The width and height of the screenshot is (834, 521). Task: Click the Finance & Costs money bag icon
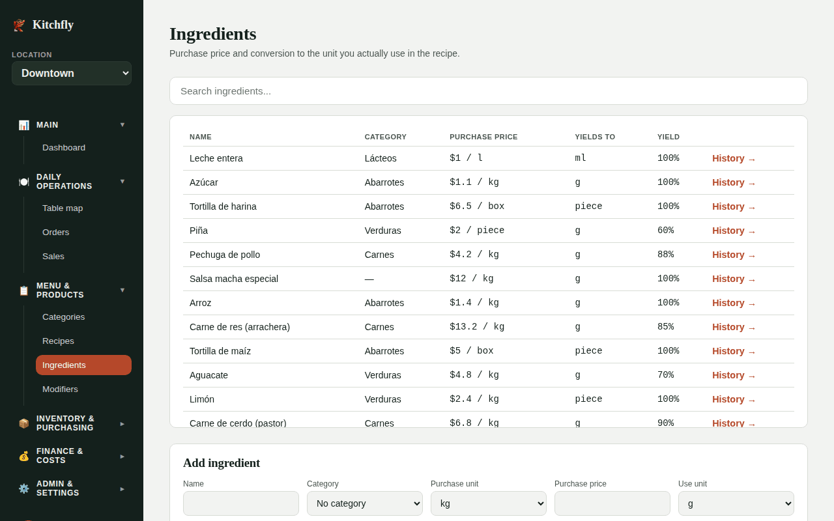pyautogui.click(x=24, y=456)
